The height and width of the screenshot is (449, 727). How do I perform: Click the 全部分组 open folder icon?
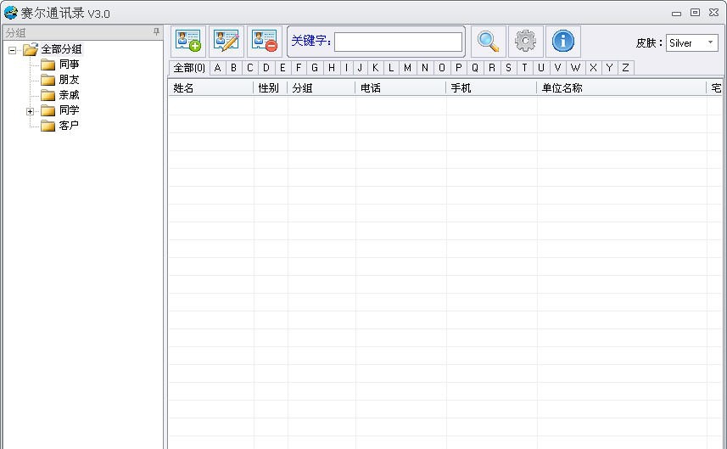(x=31, y=48)
